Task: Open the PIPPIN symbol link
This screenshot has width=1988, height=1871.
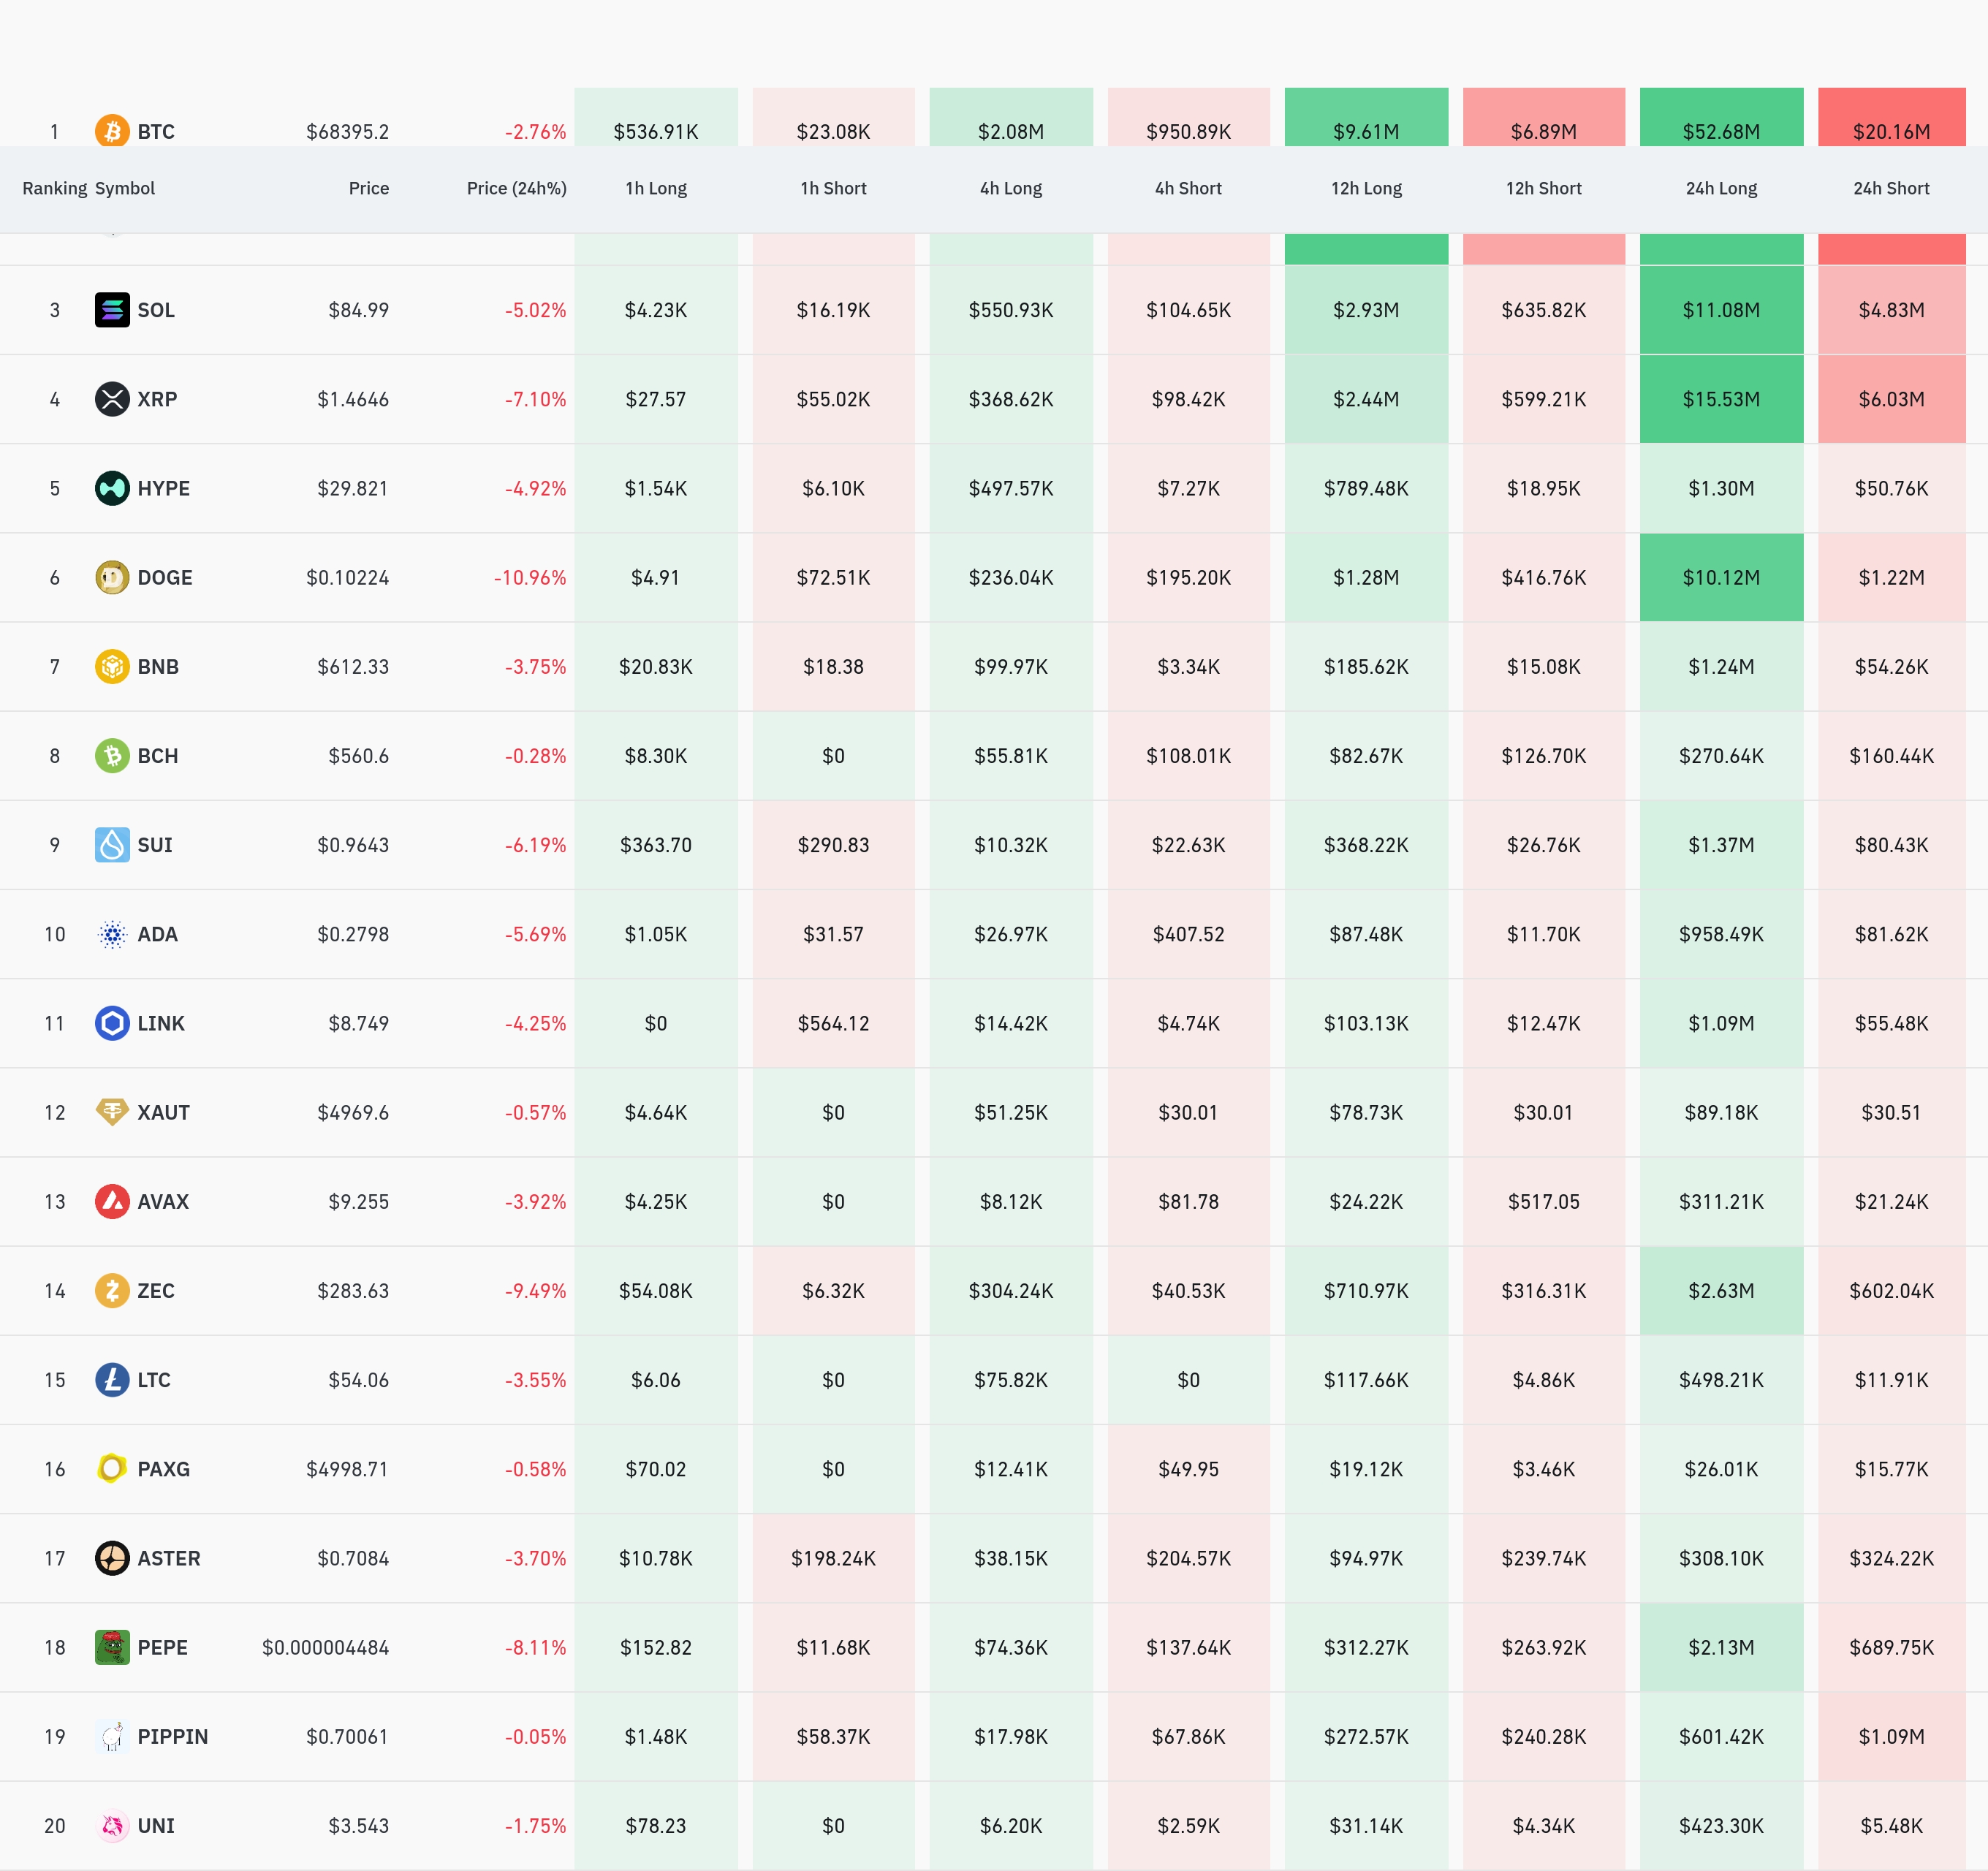Action: (172, 1737)
